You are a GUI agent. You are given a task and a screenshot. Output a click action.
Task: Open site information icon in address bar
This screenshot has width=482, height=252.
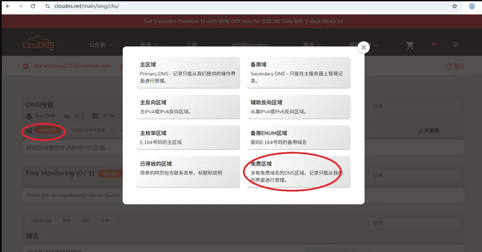[47, 6]
